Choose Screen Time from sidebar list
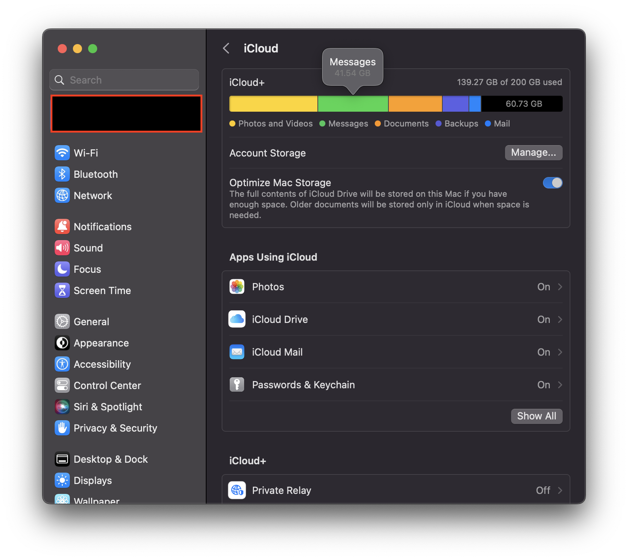The image size is (628, 560). pos(102,291)
